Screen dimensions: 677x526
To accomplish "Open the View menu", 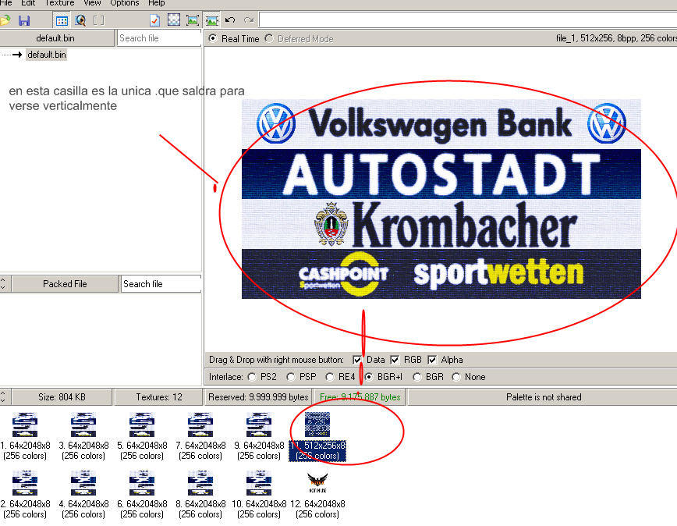I will coord(92,3).
